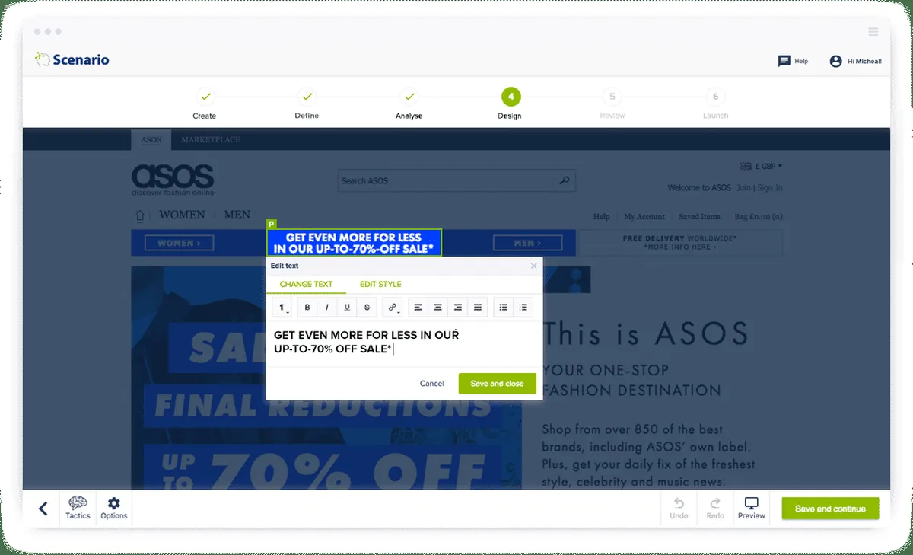Center align the text
The image size is (913, 555).
click(438, 308)
